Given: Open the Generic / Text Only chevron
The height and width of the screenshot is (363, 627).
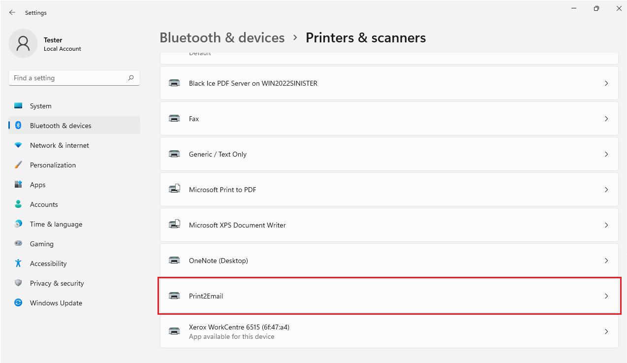Looking at the screenshot, I should tap(606, 154).
